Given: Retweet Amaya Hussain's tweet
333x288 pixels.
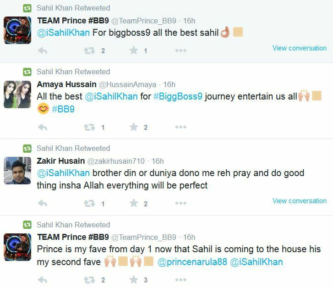Looking at the screenshot, I should (89, 127).
